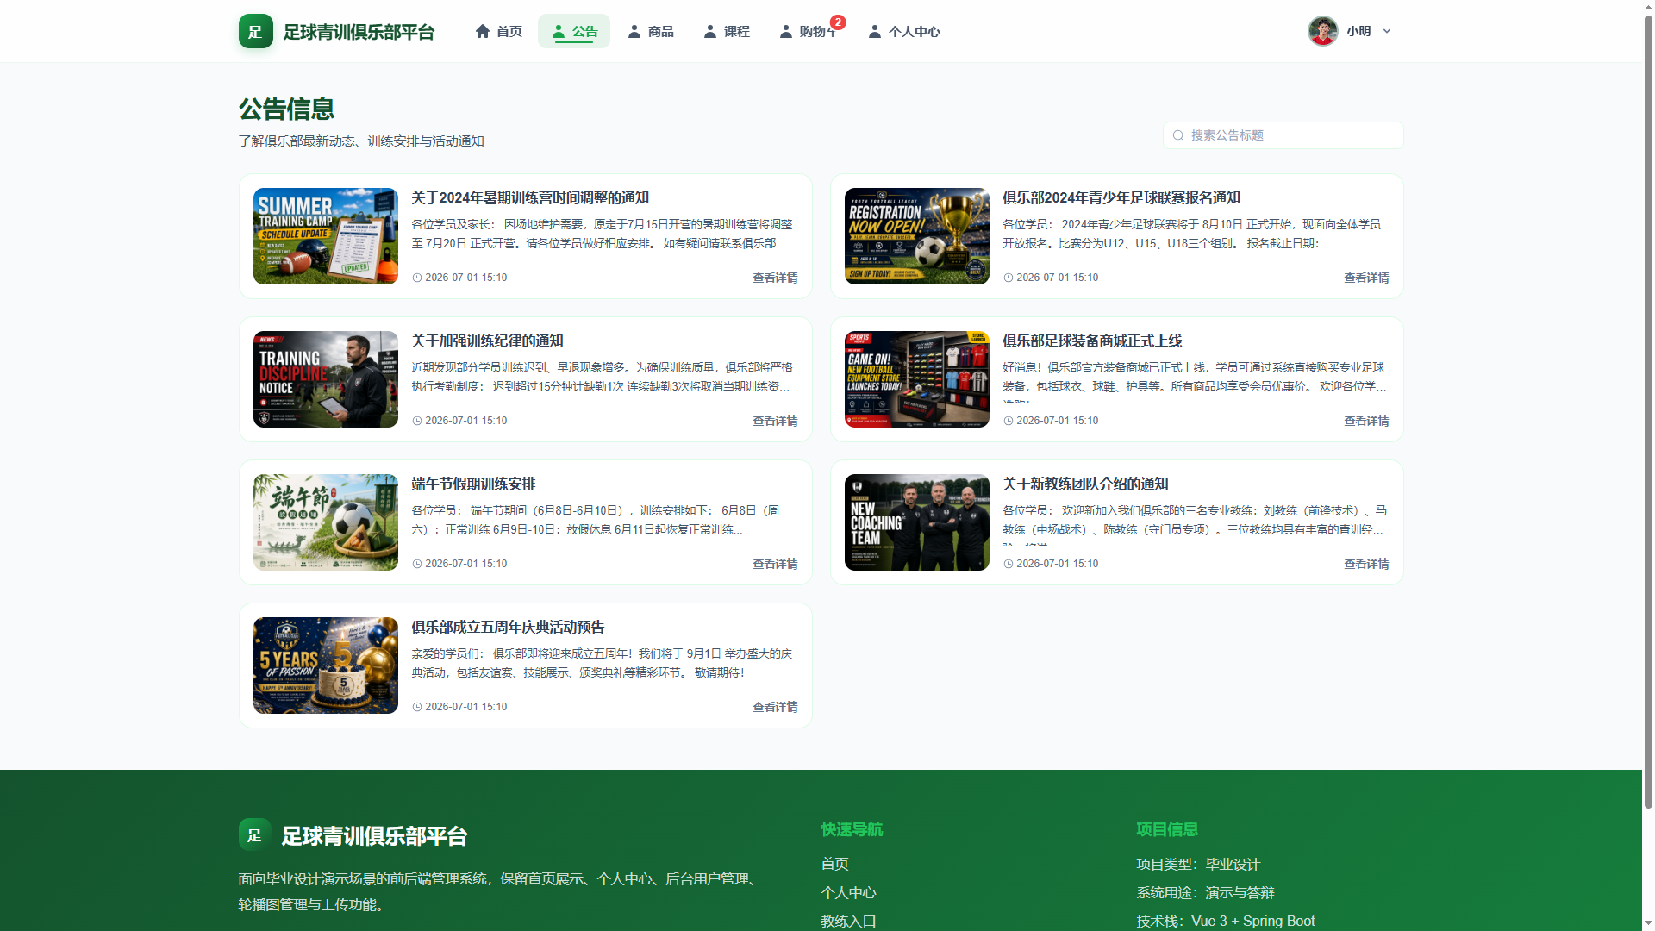Click the search magnifier icon in search box
Screen dimensions: 1655x931
tap(1178, 135)
